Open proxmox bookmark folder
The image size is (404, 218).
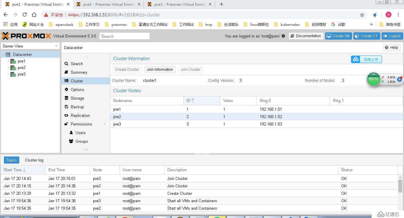116,24
